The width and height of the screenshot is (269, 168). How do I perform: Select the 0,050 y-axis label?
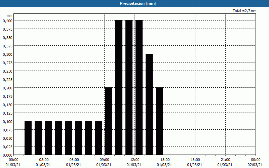pos(8,138)
